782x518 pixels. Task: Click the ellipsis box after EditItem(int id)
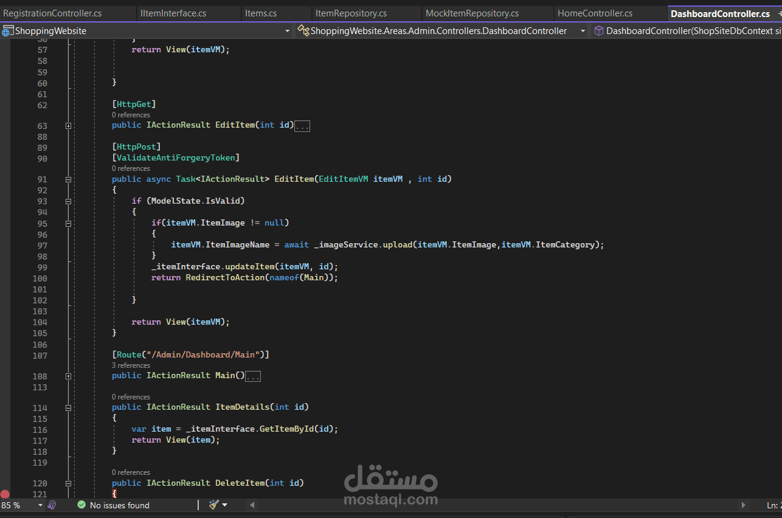(x=303, y=126)
